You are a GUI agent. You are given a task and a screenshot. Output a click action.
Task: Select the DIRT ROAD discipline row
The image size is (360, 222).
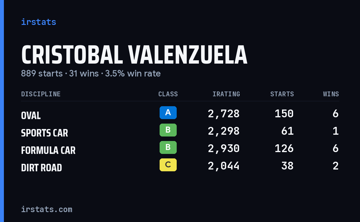click(x=180, y=166)
